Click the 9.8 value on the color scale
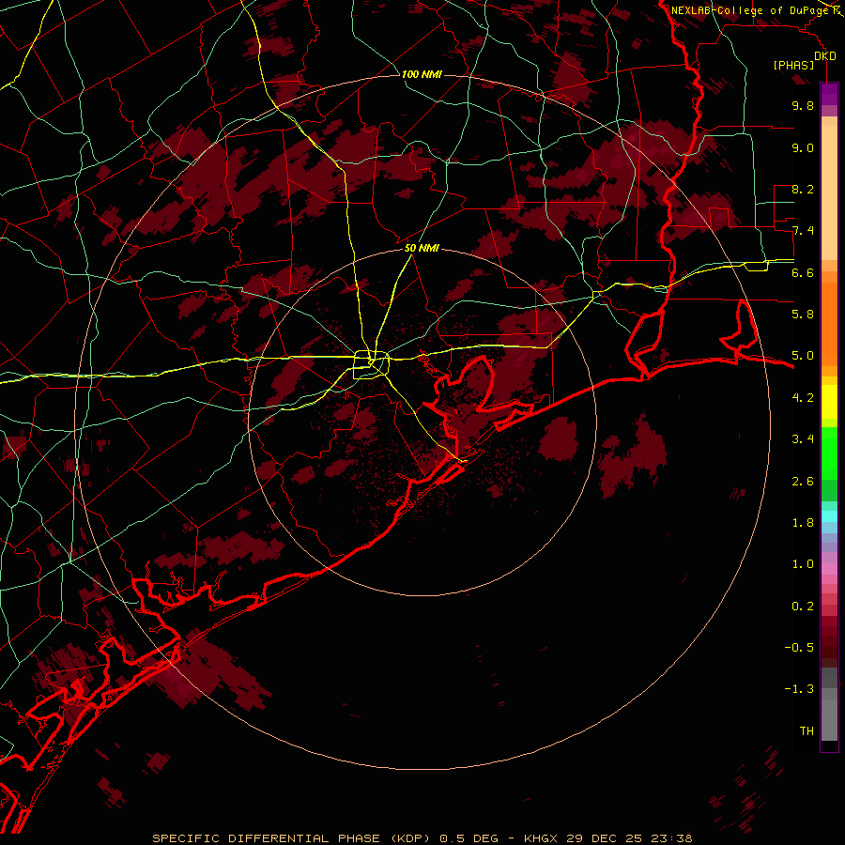 tap(803, 105)
